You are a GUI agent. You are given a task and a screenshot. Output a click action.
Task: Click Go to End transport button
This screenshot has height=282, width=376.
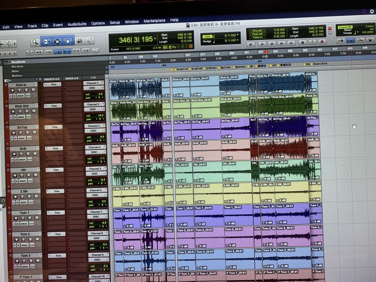pyautogui.click(x=291, y=43)
